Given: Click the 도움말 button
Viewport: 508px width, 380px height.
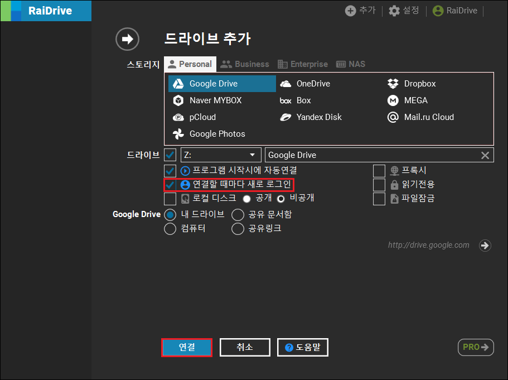Looking at the screenshot, I should coord(303,348).
